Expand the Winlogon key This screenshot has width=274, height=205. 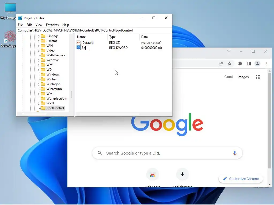[x=39, y=84]
